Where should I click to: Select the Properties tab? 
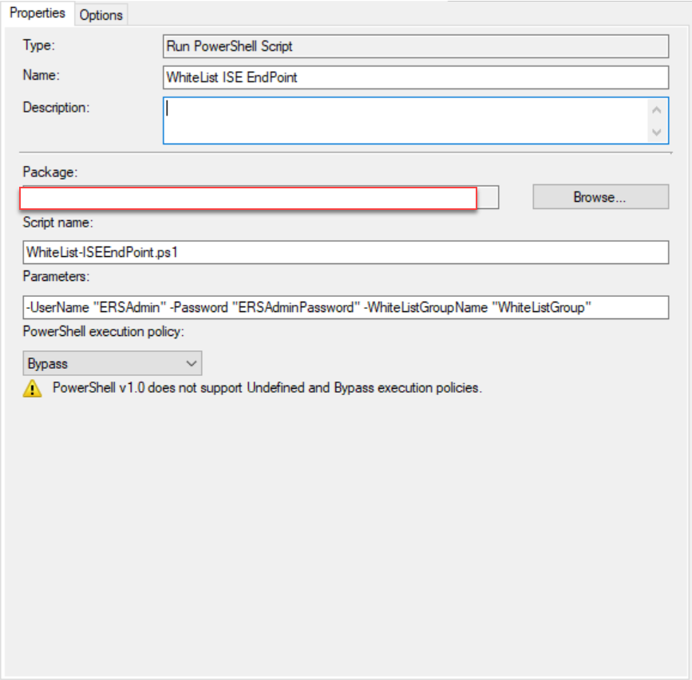[x=38, y=14]
